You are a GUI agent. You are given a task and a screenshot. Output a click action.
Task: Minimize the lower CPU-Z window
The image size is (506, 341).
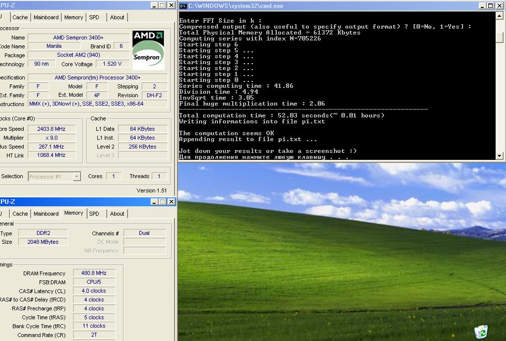click(x=154, y=201)
